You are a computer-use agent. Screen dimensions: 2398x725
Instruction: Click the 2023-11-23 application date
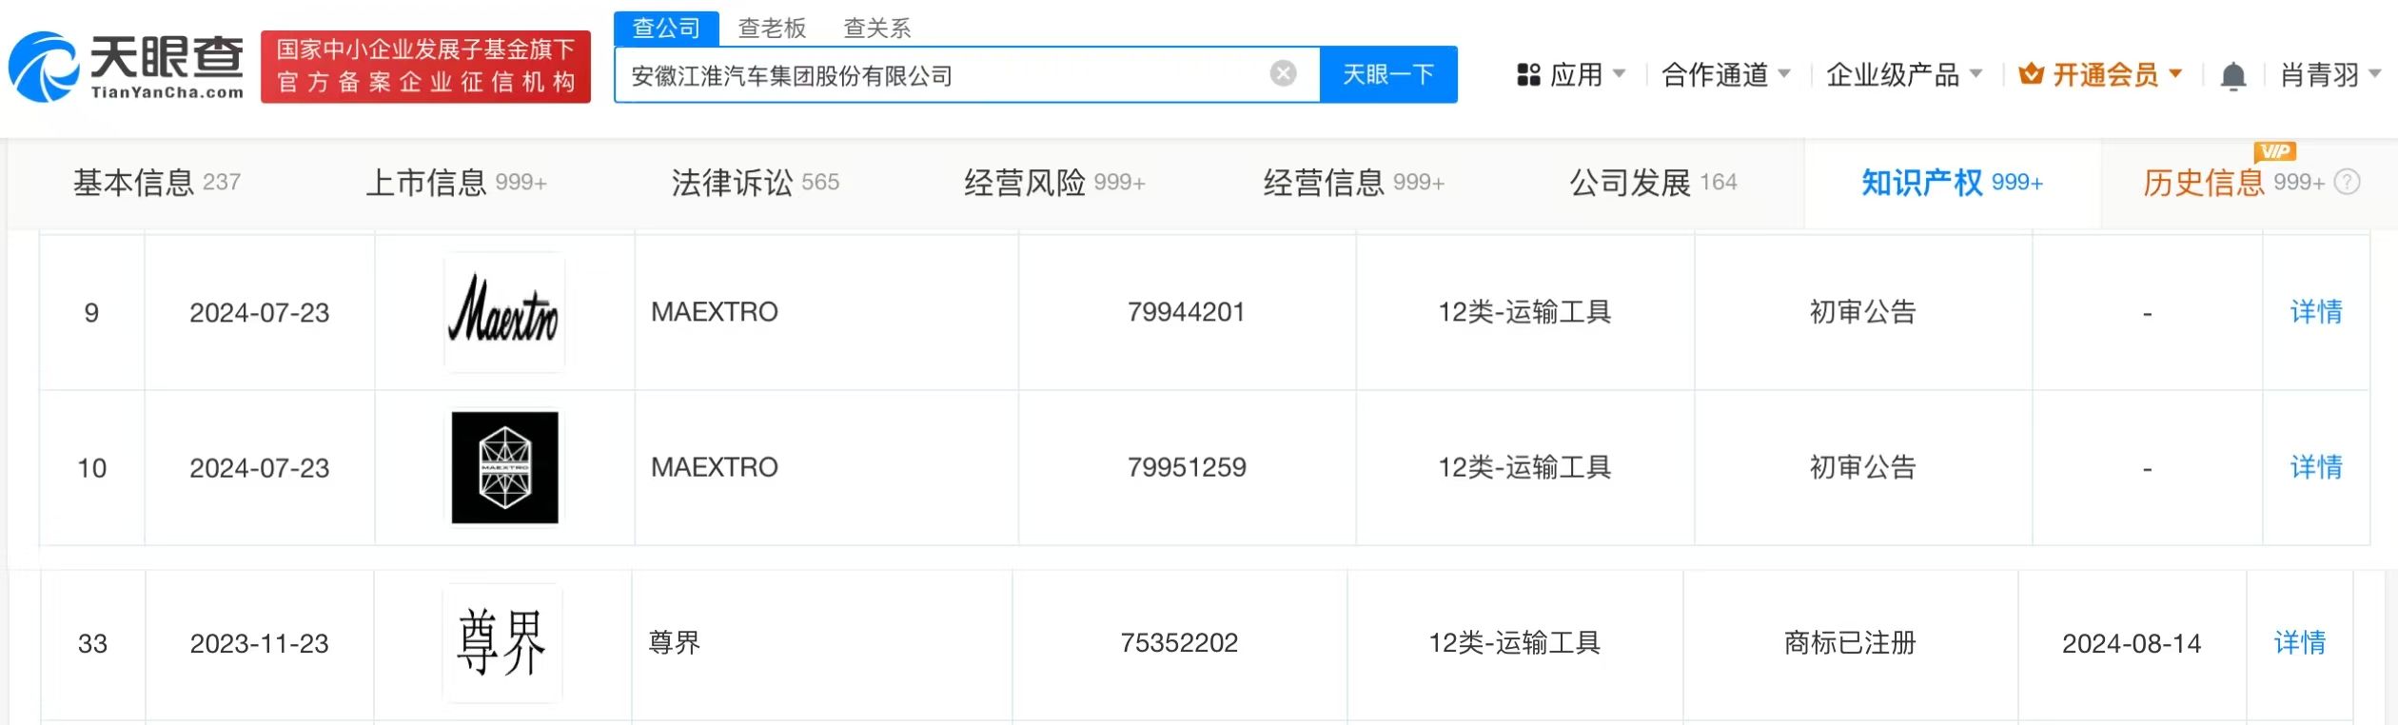[259, 644]
